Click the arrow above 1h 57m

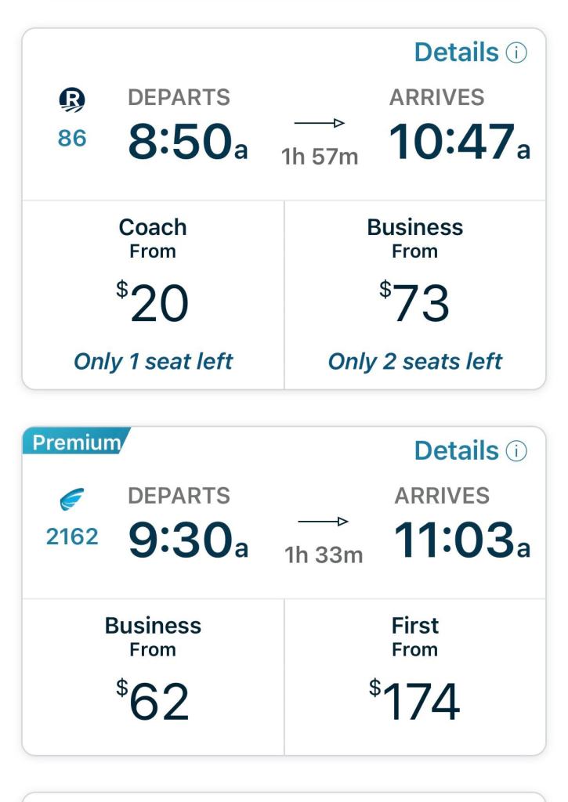(320, 123)
